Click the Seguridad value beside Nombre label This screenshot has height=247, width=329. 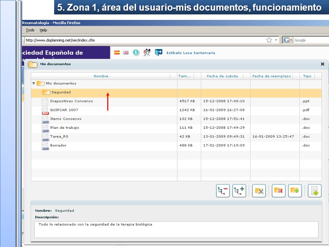click(64, 210)
